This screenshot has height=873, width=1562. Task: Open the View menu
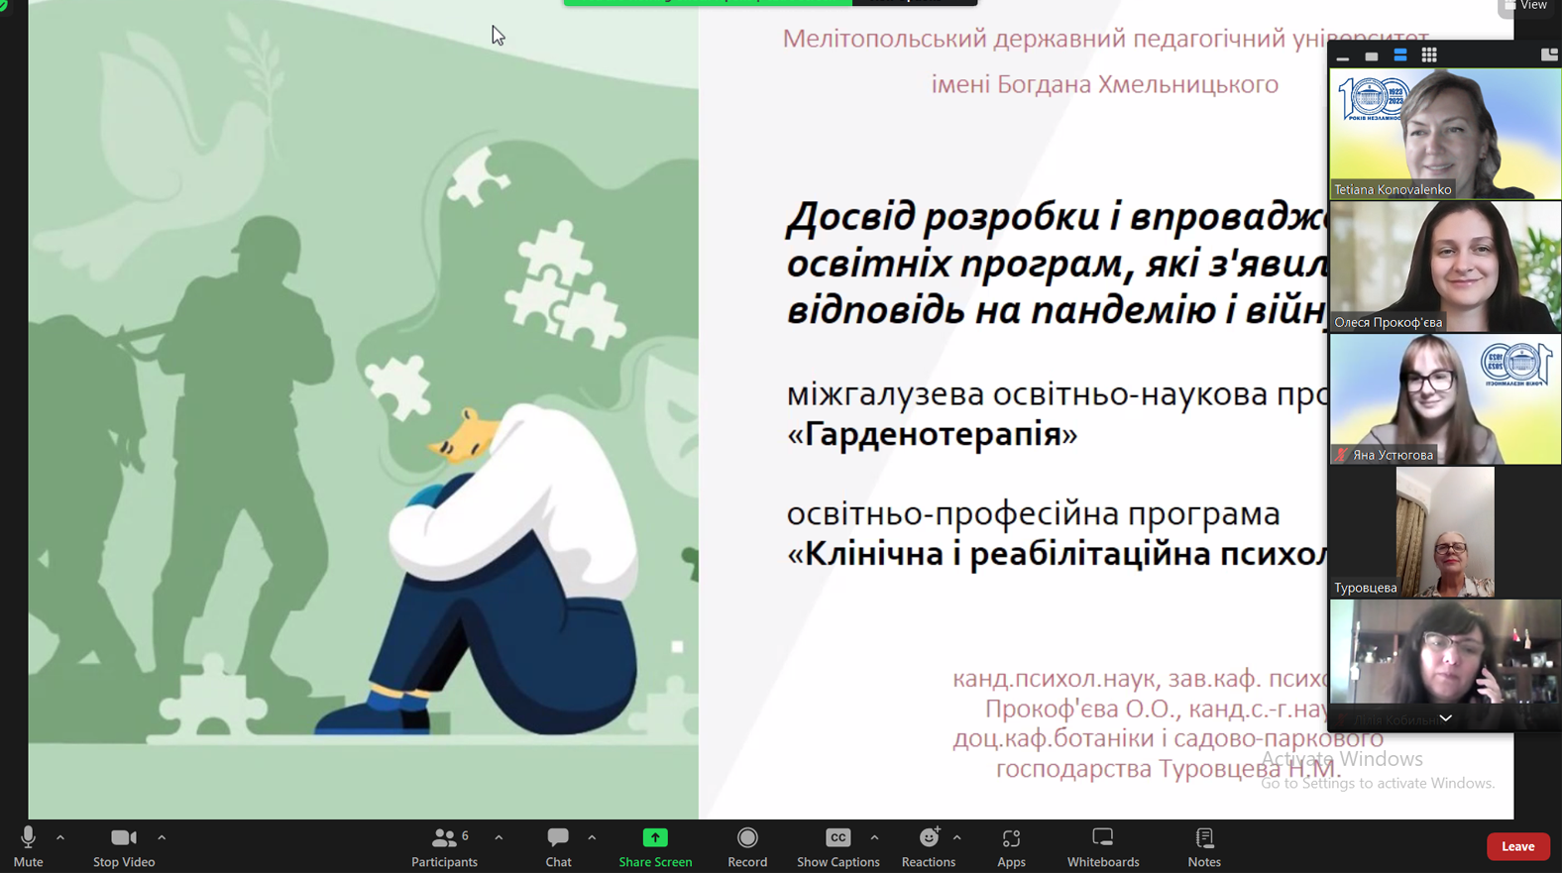[x=1525, y=6]
